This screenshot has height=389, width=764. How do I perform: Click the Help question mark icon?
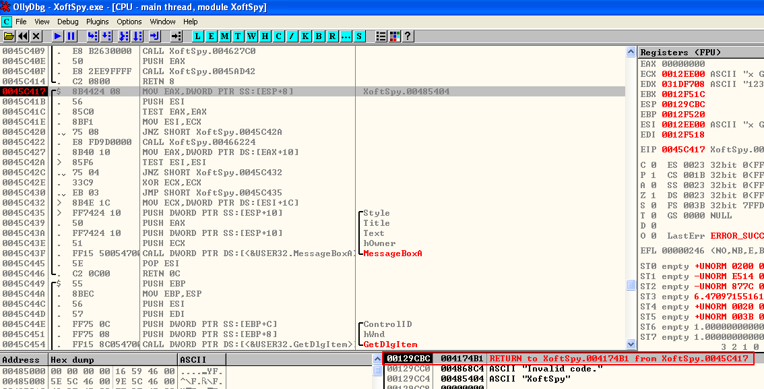[408, 36]
